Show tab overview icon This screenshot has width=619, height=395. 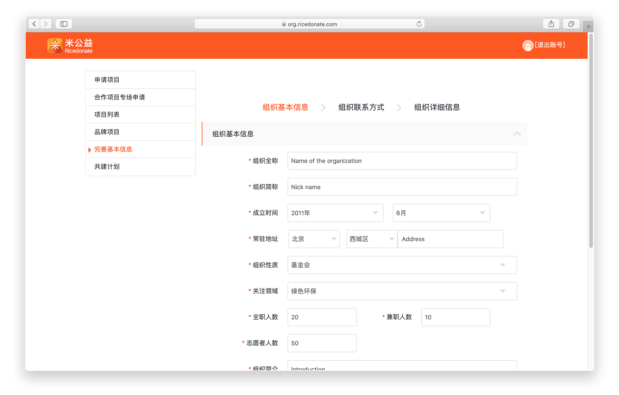[571, 24]
